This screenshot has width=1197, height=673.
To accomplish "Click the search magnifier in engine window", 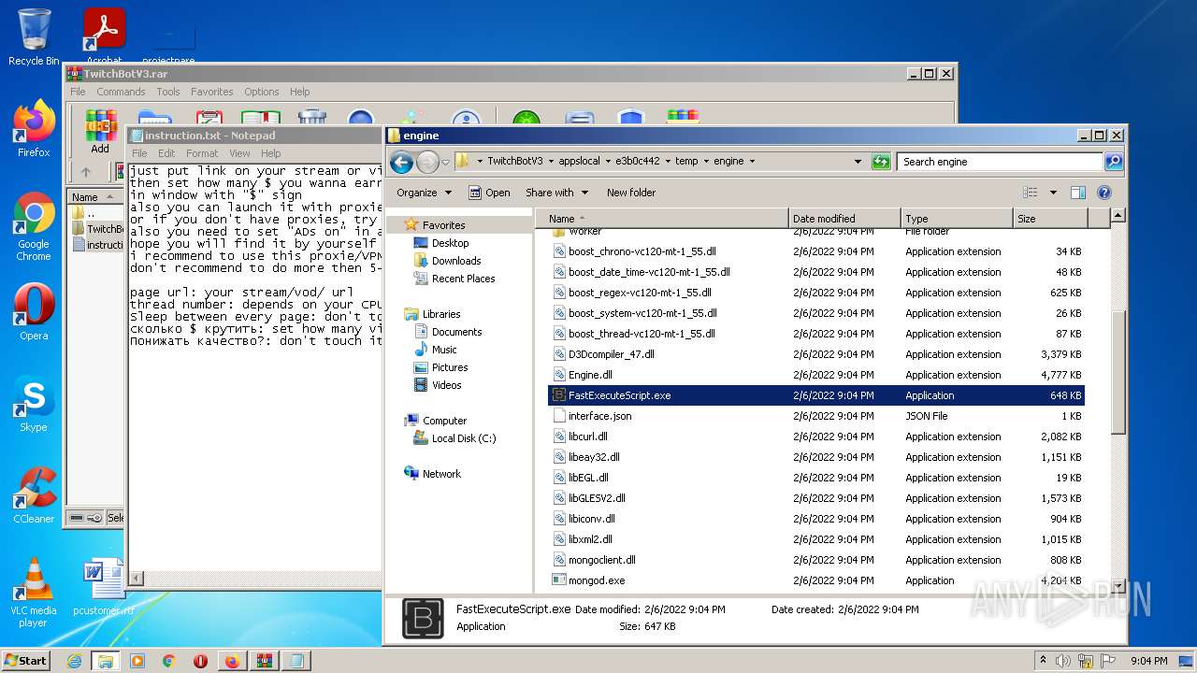I will (1113, 162).
